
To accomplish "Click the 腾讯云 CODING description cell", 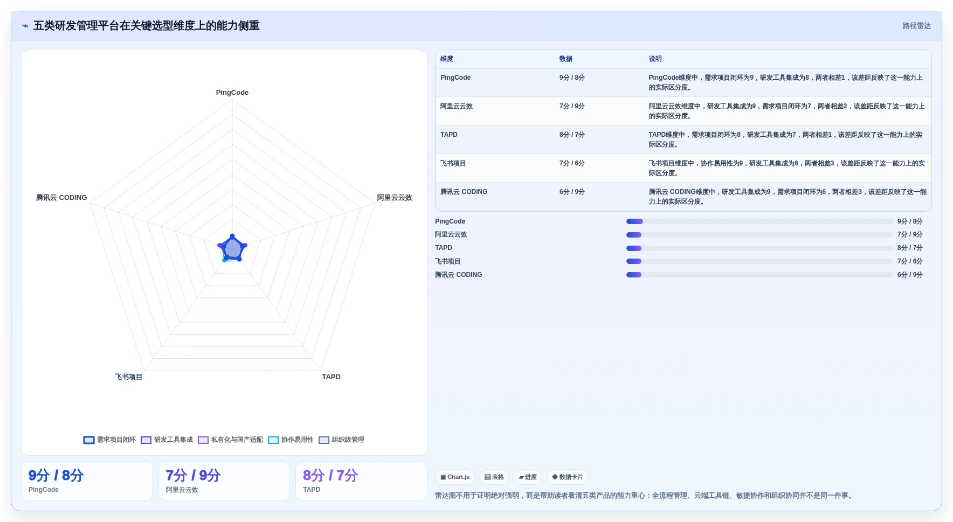I will coord(788,197).
